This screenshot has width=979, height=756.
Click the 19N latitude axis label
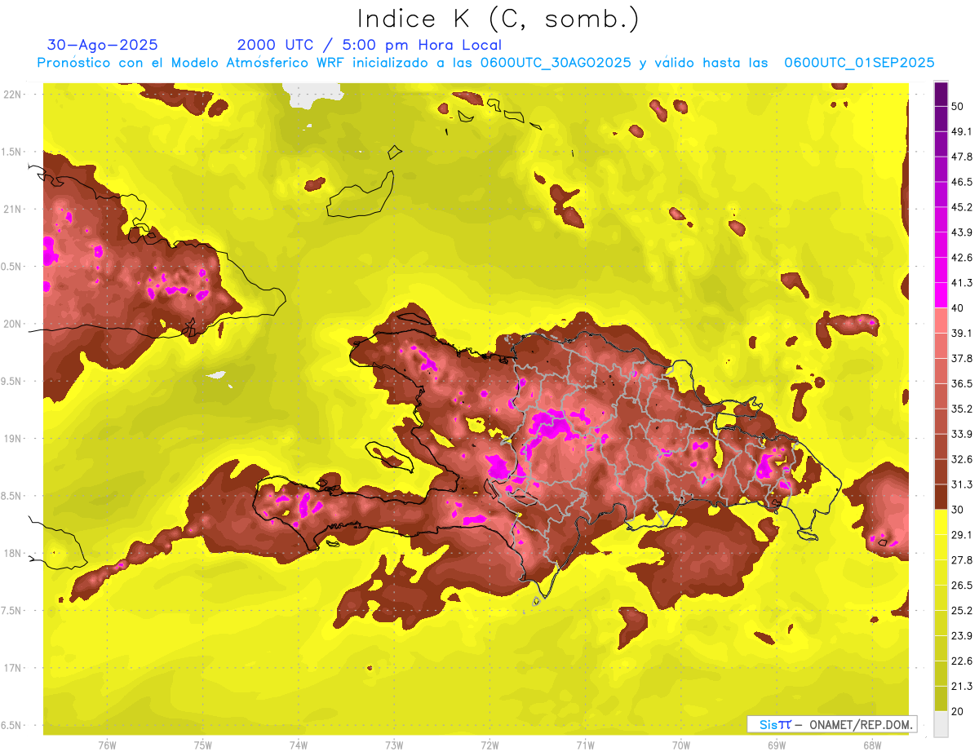12,438
